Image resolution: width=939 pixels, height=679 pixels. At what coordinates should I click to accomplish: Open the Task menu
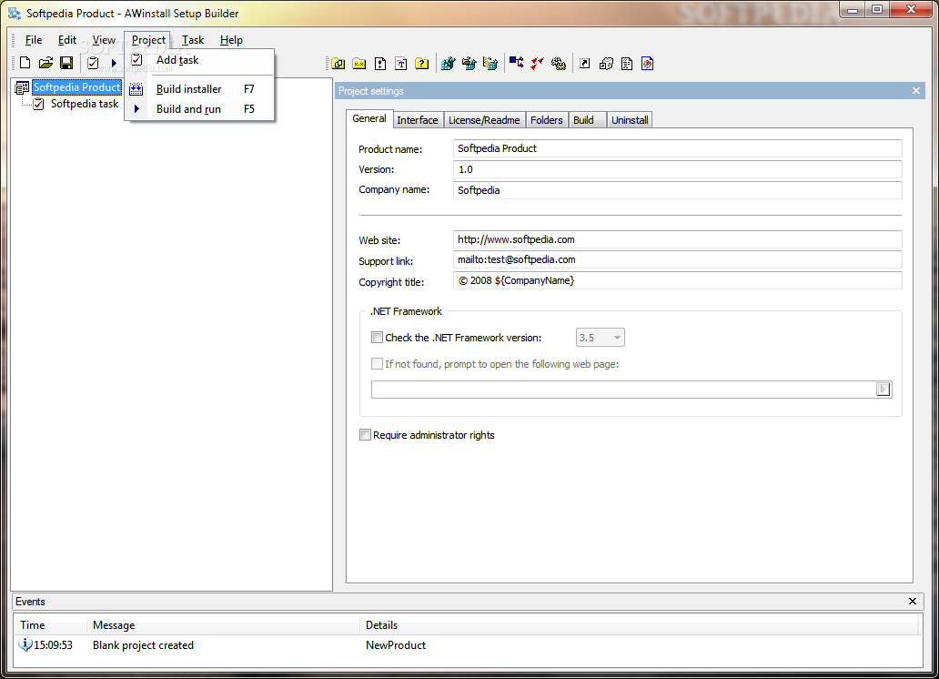[x=193, y=40]
